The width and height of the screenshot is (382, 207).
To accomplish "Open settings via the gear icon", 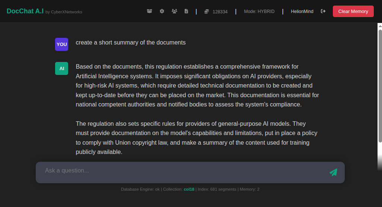I will (162, 11).
